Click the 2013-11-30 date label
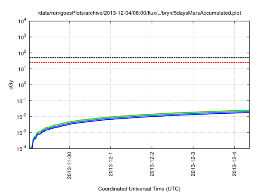 [x=70, y=165]
